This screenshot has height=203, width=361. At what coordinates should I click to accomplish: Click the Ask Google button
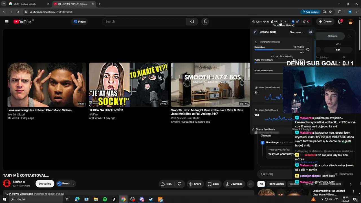coord(310,12)
